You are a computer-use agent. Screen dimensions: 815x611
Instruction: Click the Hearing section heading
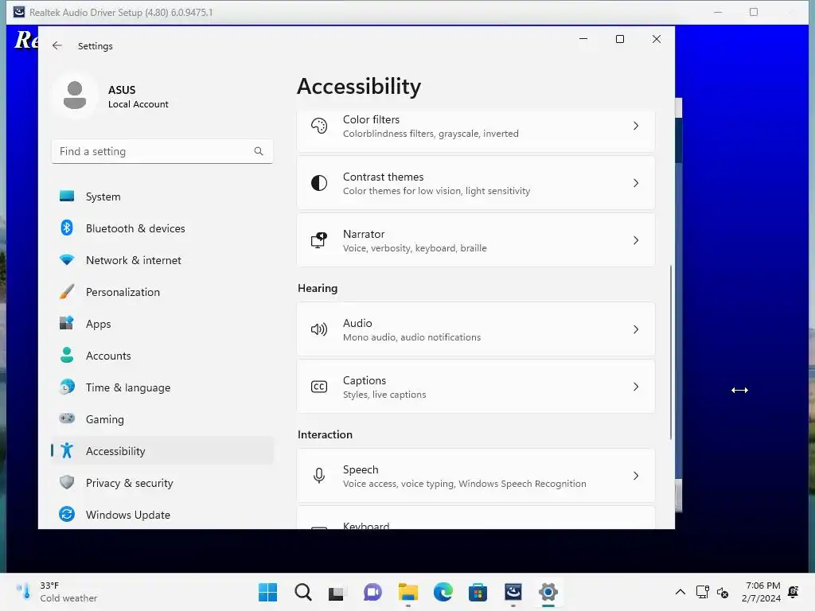pos(317,288)
